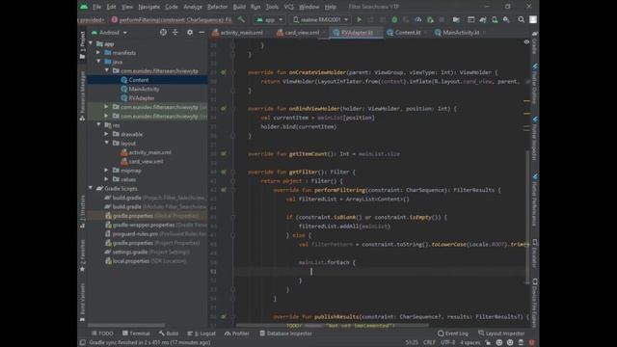Select RVAdapter in the project tree
The image size is (617, 347).
tap(142, 98)
